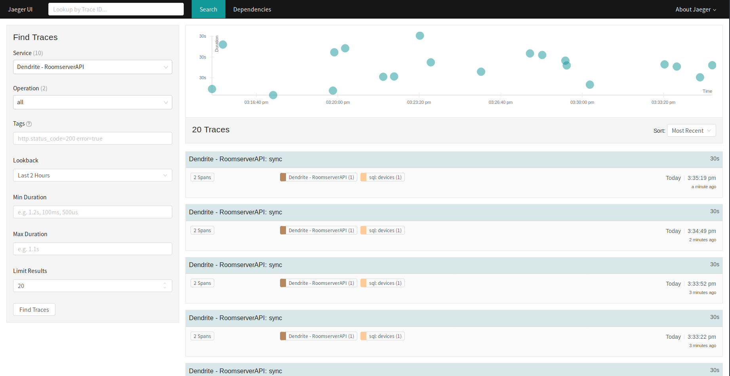
Task: Expand the Operation dropdown showing all
Action: tap(92, 102)
